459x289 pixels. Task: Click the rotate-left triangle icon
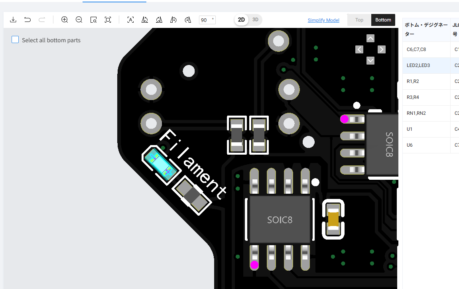(x=145, y=20)
